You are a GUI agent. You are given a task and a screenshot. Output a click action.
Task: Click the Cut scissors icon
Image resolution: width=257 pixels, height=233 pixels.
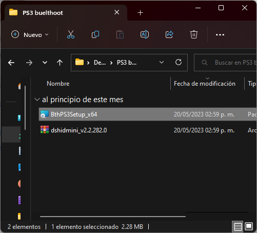pos(71,34)
